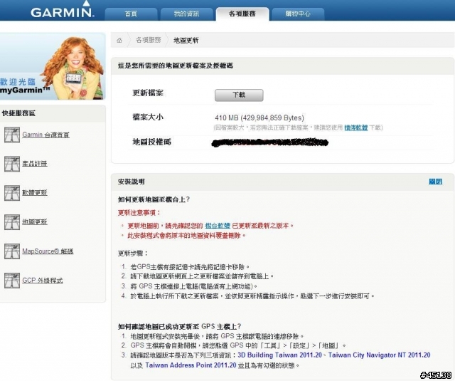
Task: Open the GCP 外掛程式 link
Action: pyautogui.click(x=43, y=280)
